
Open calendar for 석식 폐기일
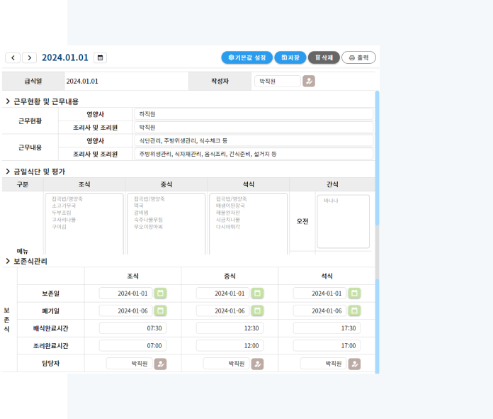click(x=354, y=311)
